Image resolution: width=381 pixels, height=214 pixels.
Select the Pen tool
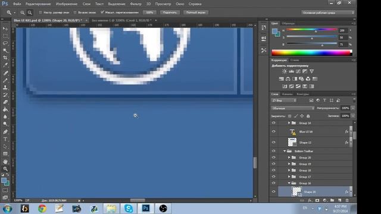point(5,132)
